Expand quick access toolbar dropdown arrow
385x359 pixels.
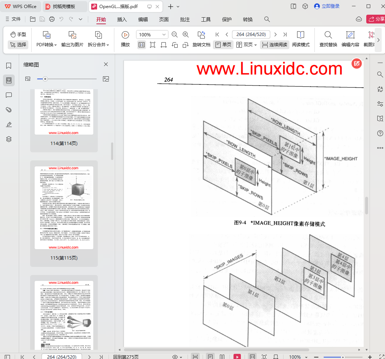point(81,19)
